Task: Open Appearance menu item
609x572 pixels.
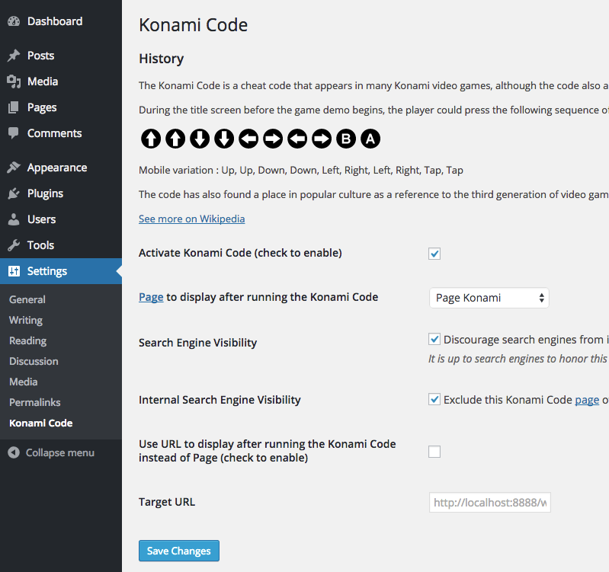Action: (x=61, y=168)
